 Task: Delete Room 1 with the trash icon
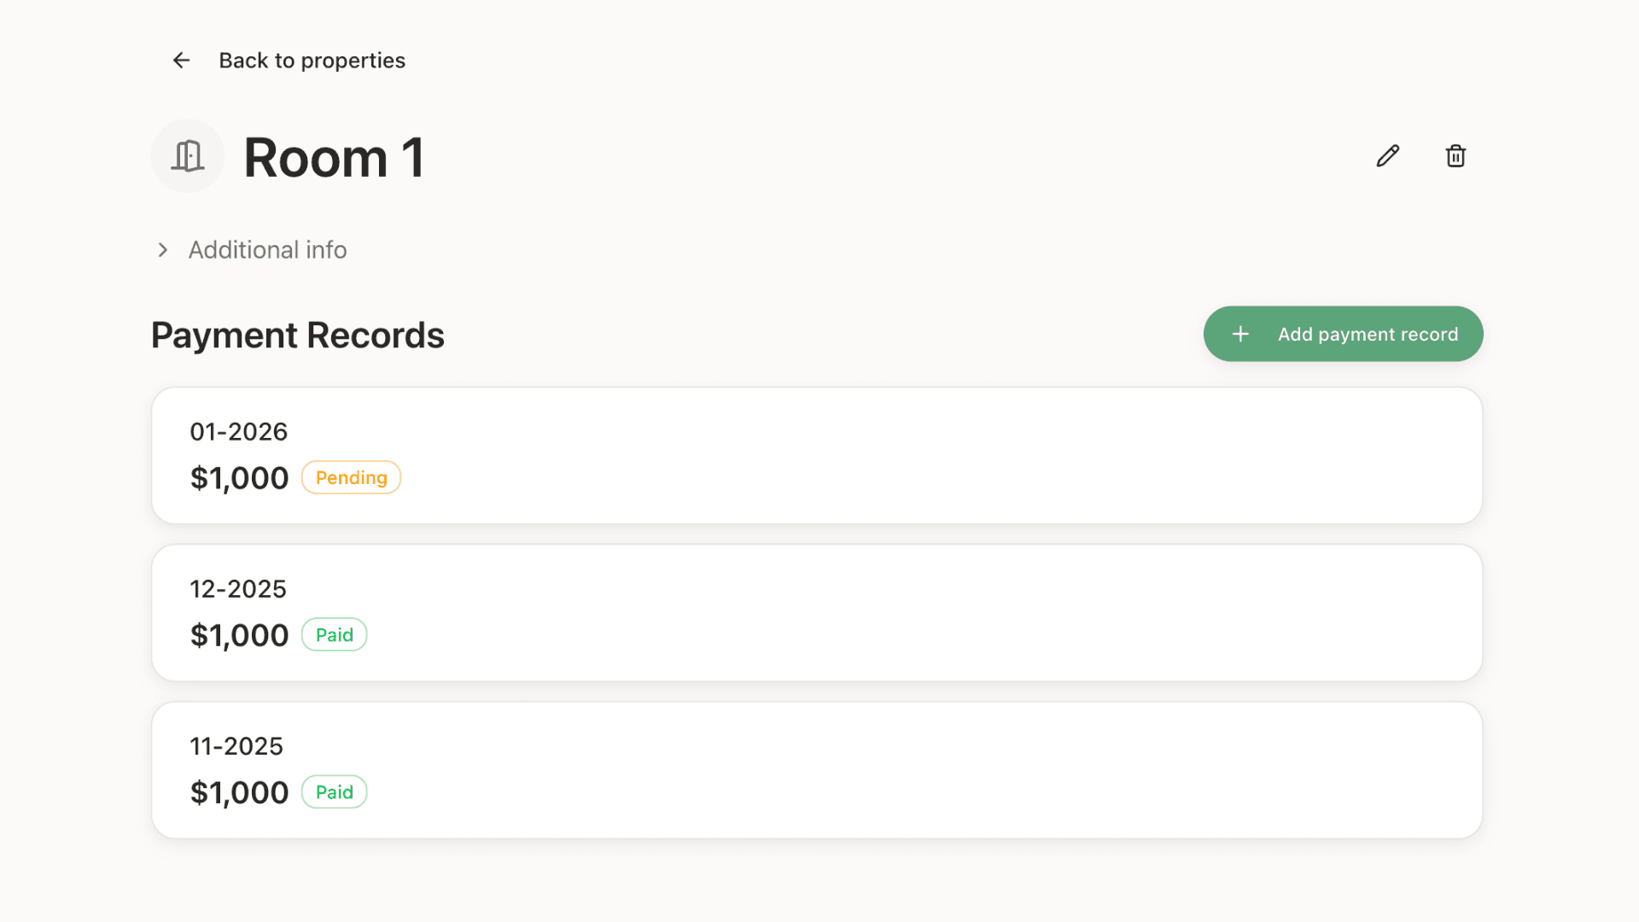[1455, 156]
